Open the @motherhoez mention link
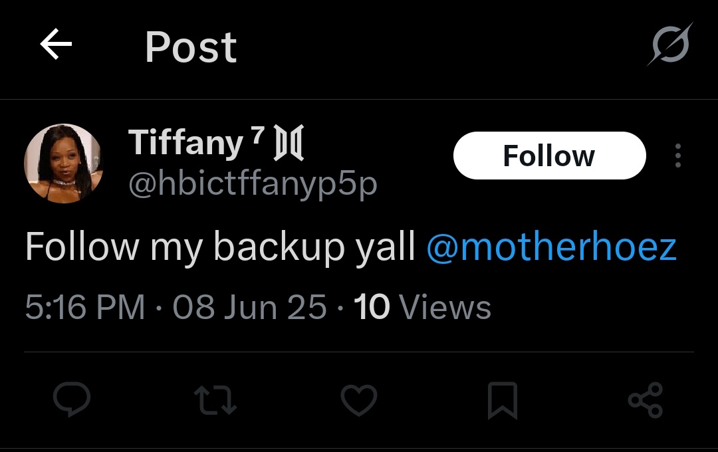The image size is (718, 452). pyautogui.click(x=551, y=247)
